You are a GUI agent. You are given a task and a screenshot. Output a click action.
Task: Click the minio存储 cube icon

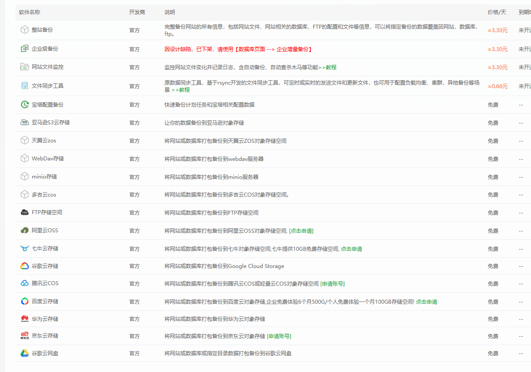[25, 176]
